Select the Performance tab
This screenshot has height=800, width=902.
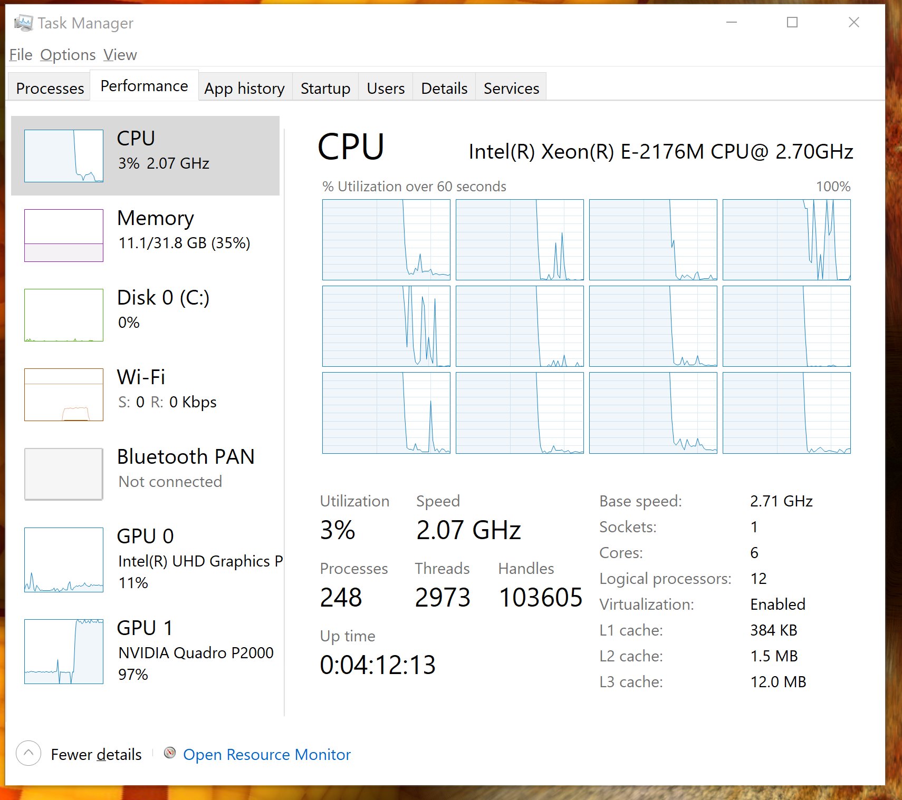(x=145, y=86)
